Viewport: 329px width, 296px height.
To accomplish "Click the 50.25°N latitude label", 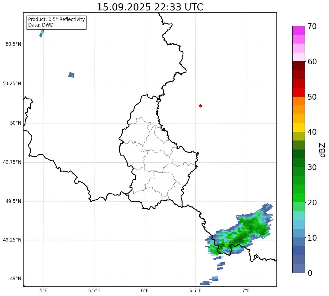I will click(12, 84).
